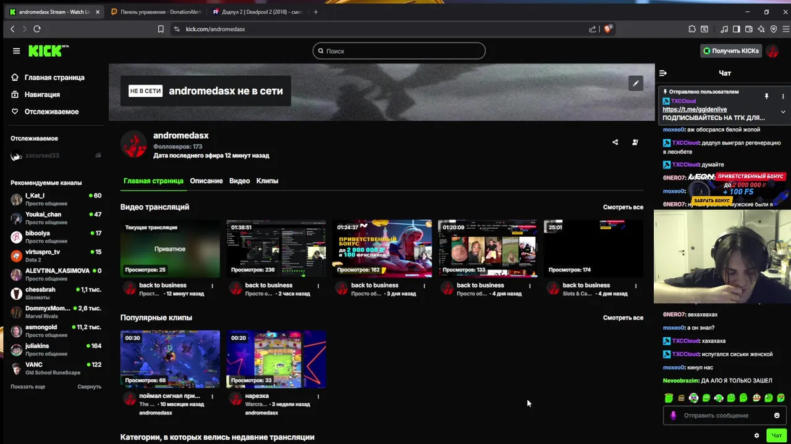
Task: Edit the channel banner with pencil icon
Action: (x=636, y=83)
